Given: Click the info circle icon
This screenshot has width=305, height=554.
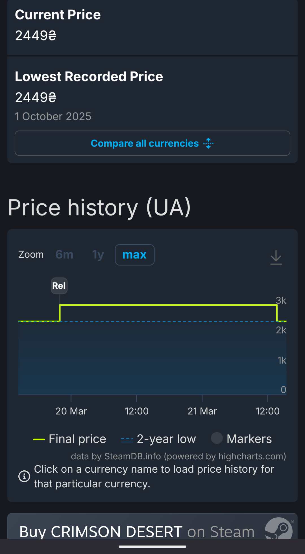Looking at the screenshot, I should tap(24, 476).
